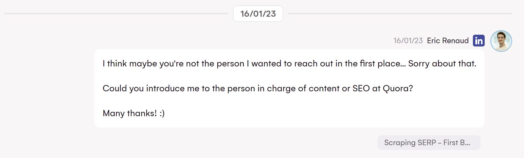524x158 pixels.
Task: Click the horizontal divider right of the date badge
Action: click(x=400, y=13)
